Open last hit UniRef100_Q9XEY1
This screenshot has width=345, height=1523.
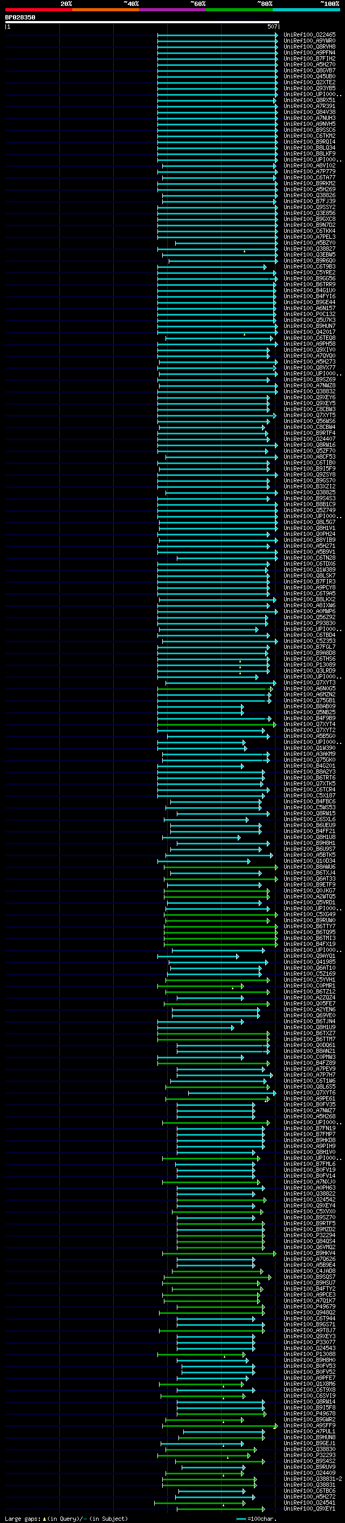tap(309, 1509)
